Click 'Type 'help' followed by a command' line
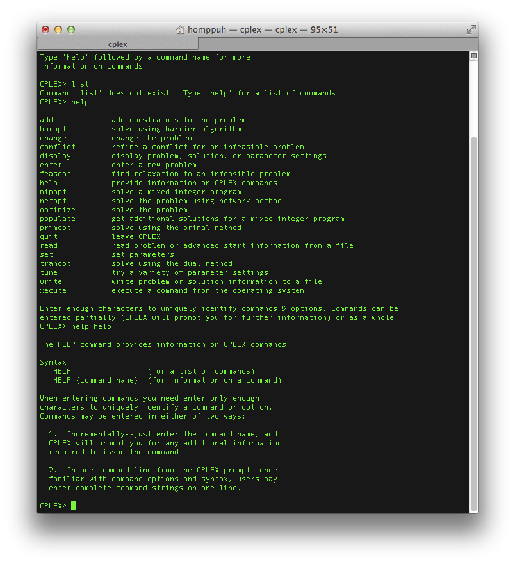 pos(145,57)
